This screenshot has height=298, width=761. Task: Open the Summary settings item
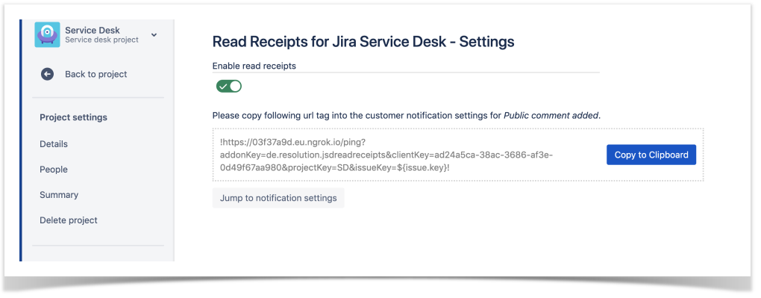tap(59, 194)
